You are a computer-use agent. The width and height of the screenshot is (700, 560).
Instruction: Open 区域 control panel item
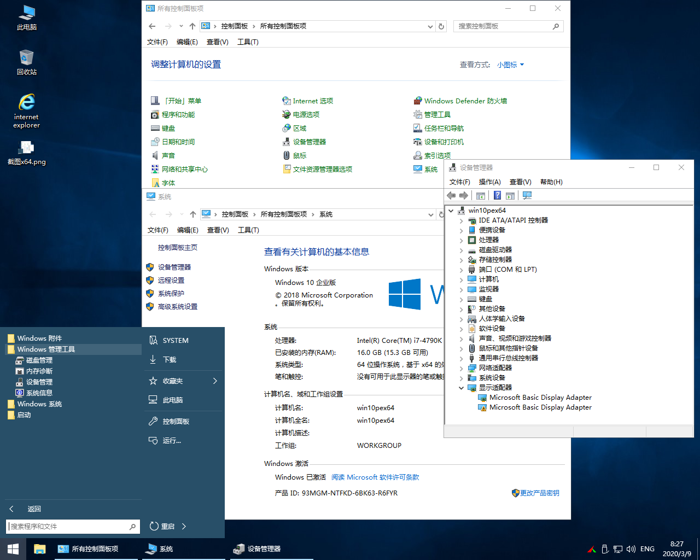pos(294,128)
